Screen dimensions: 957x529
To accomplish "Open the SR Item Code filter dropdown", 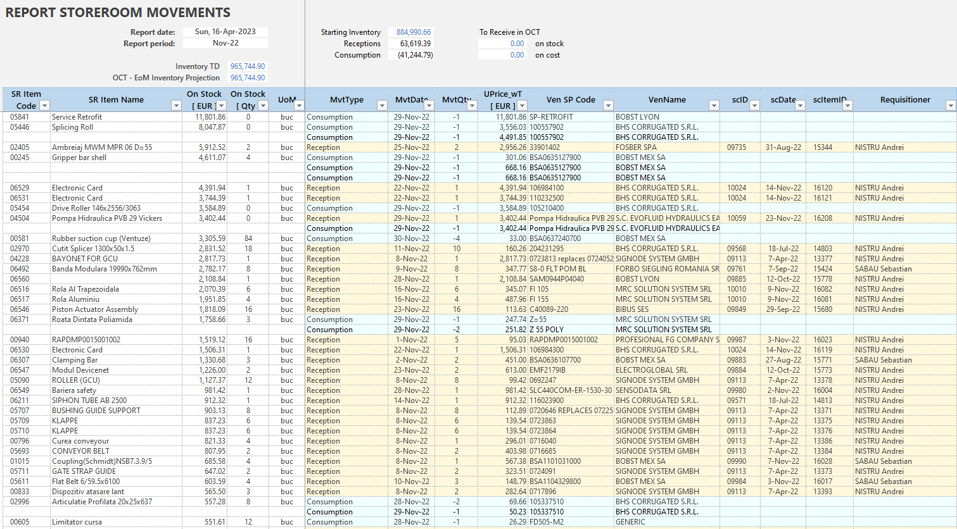I will click(44, 106).
